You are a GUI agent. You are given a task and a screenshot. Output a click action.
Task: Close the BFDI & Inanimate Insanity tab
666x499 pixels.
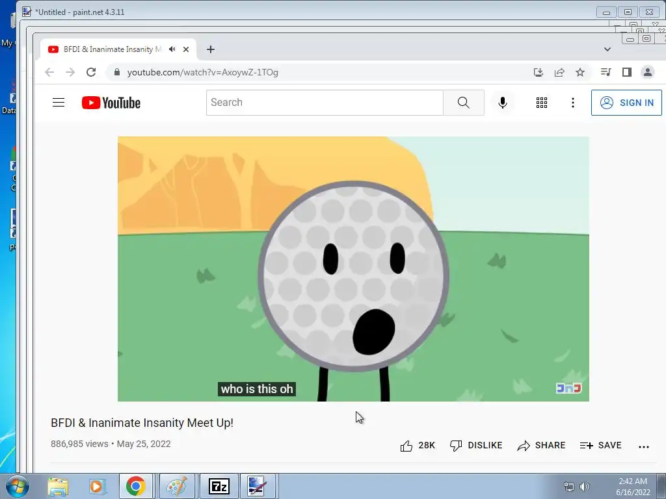(186, 49)
